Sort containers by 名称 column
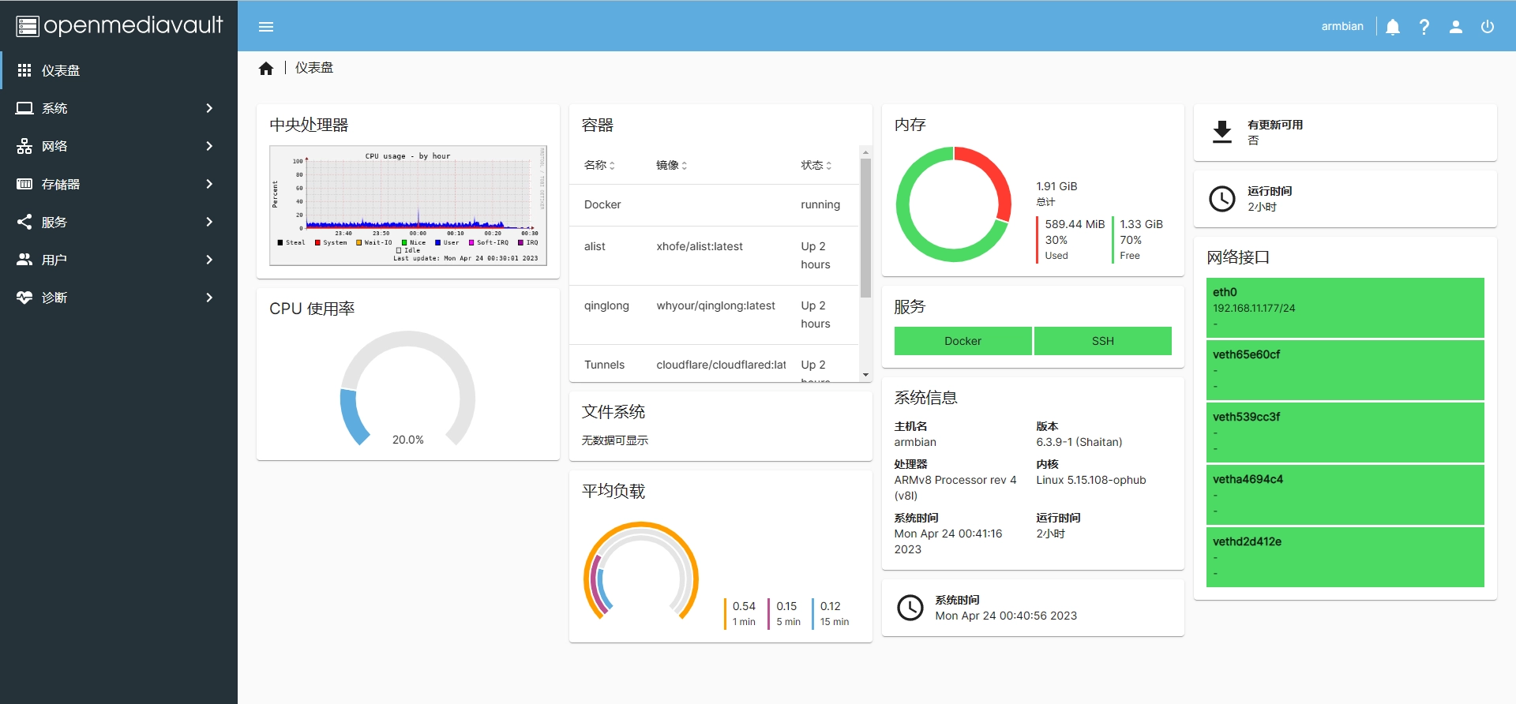Viewport: 1516px width, 704px height. [x=599, y=165]
